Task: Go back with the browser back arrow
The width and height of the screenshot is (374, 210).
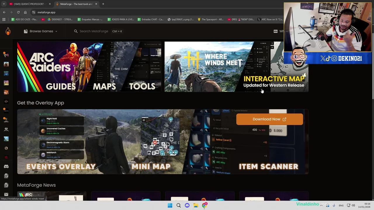Action: click(4, 12)
